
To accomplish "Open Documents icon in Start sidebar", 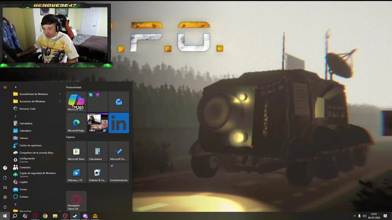I will 5,178.
